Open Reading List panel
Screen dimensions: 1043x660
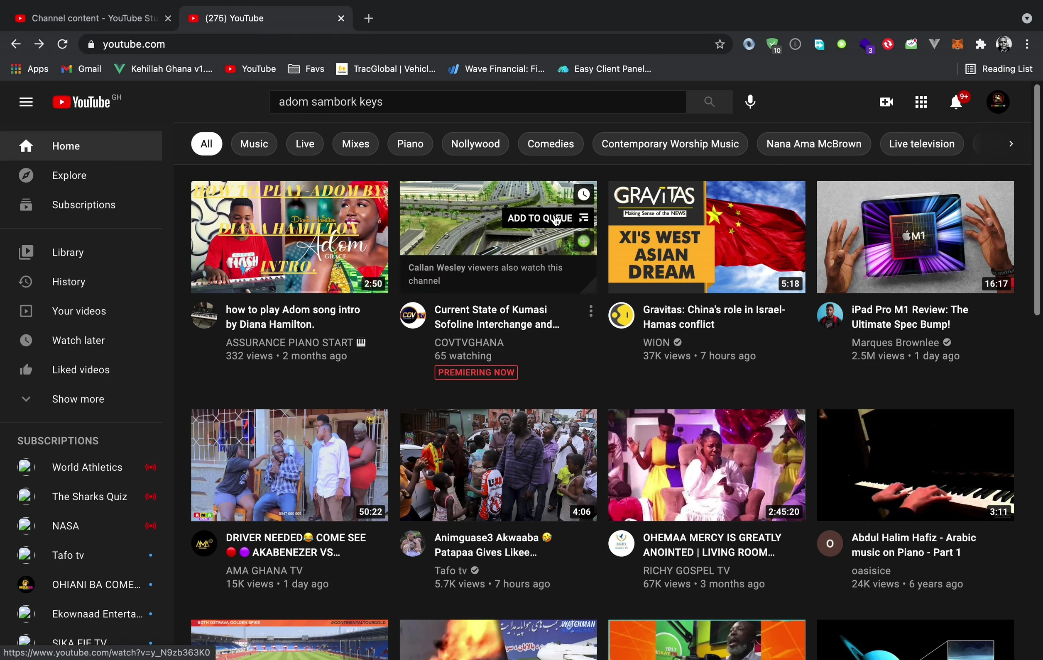999,69
